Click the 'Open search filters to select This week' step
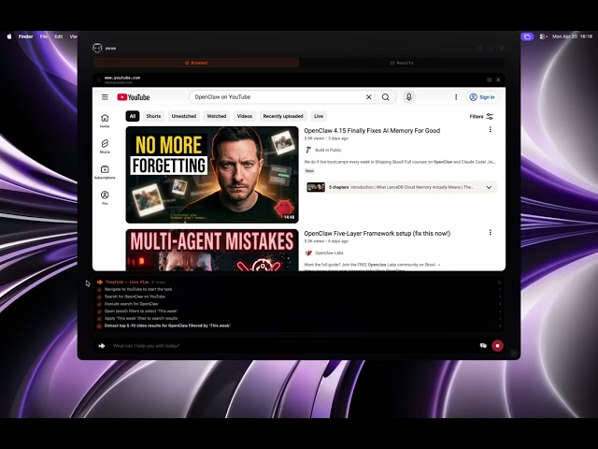 pos(141,311)
